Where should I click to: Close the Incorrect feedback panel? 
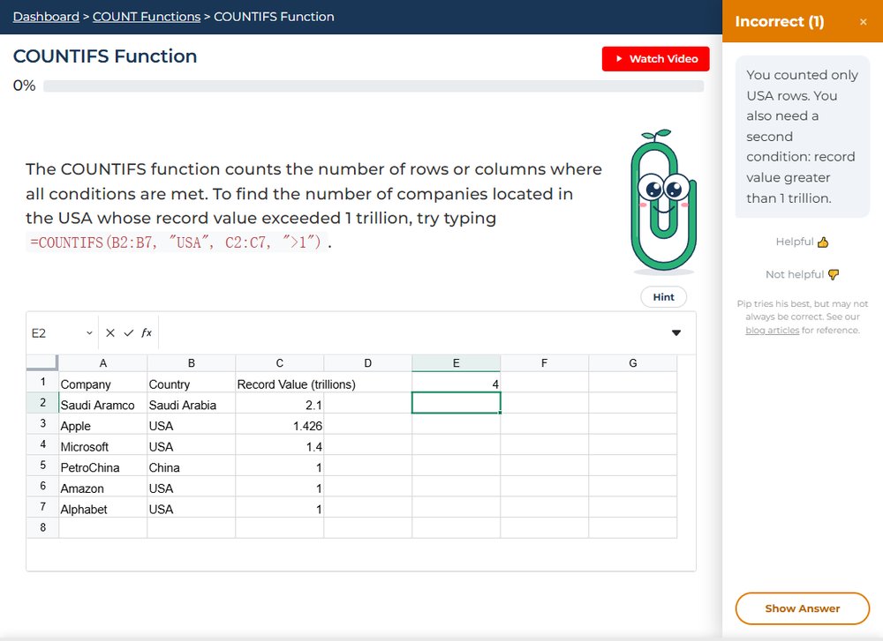(864, 22)
